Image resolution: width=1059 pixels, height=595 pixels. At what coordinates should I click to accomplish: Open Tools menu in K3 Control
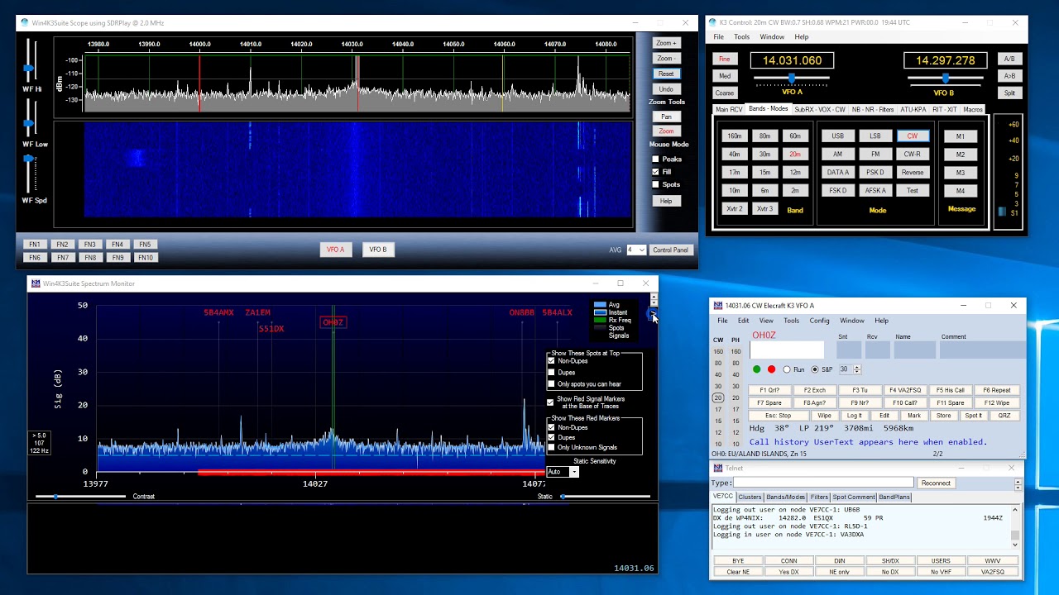[x=742, y=37]
